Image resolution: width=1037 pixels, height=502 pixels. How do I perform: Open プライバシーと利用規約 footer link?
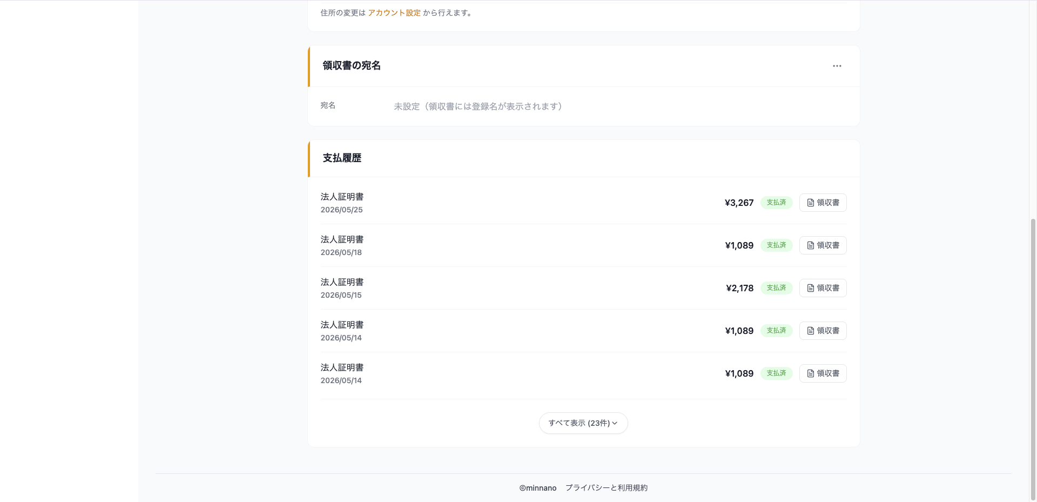click(607, 488)
